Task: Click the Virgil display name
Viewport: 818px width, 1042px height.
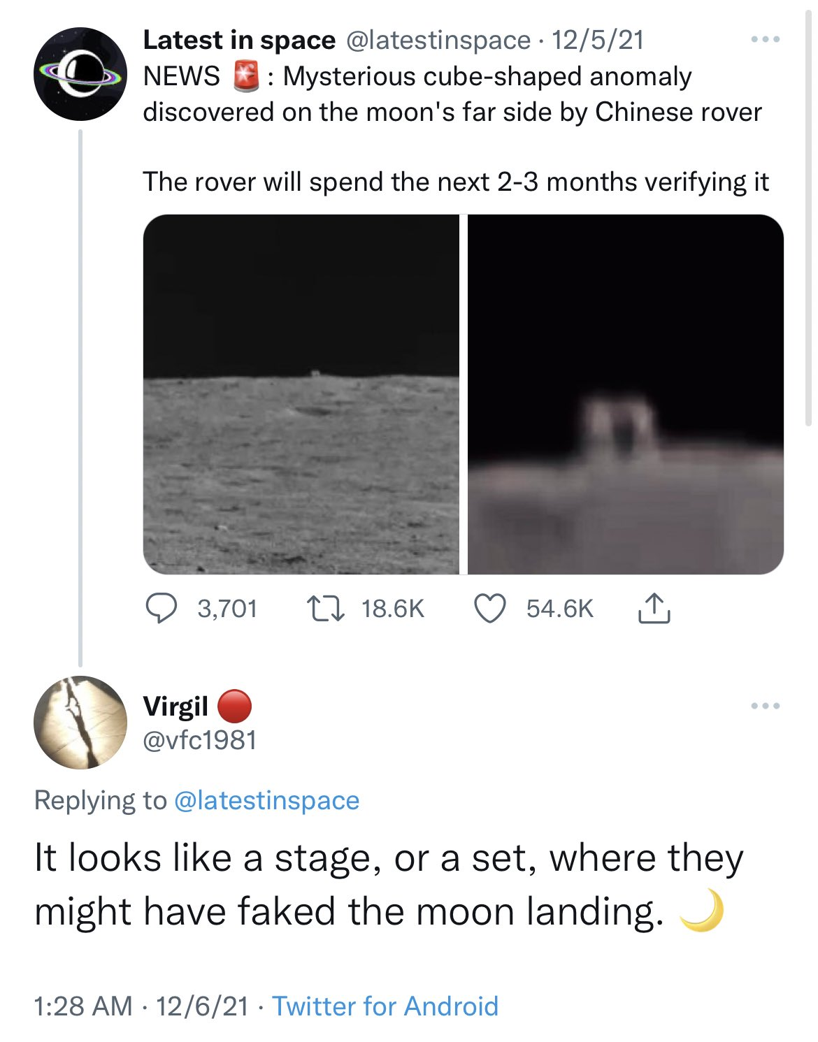Action: [175, 706]
